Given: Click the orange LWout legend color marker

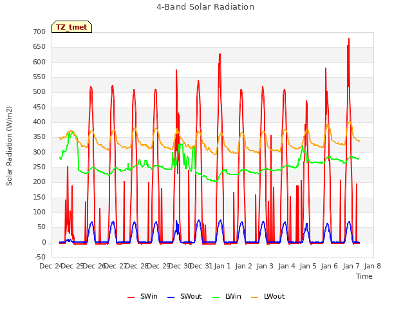Looking at the screenshot, I should point(255,297).
